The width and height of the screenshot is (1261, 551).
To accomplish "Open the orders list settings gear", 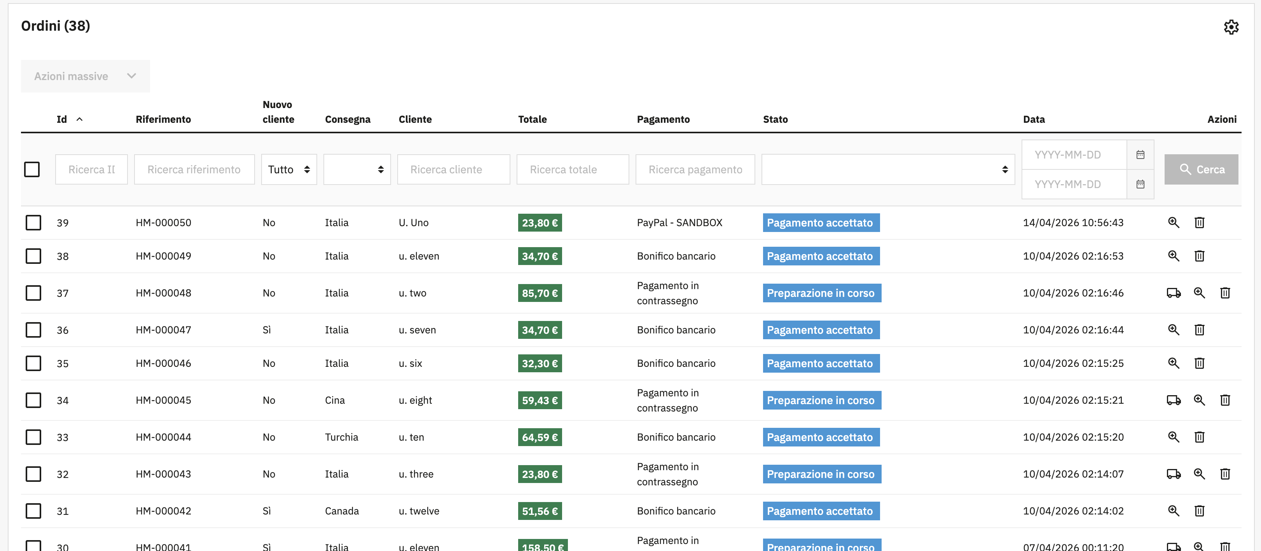I will pos(1231,27).
